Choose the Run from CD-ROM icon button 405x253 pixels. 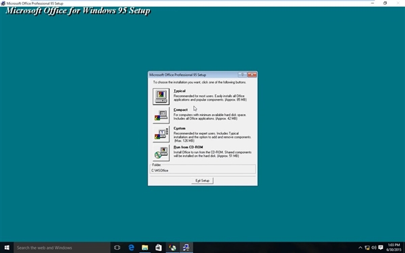pyautogui.click(x=161, y=153)
